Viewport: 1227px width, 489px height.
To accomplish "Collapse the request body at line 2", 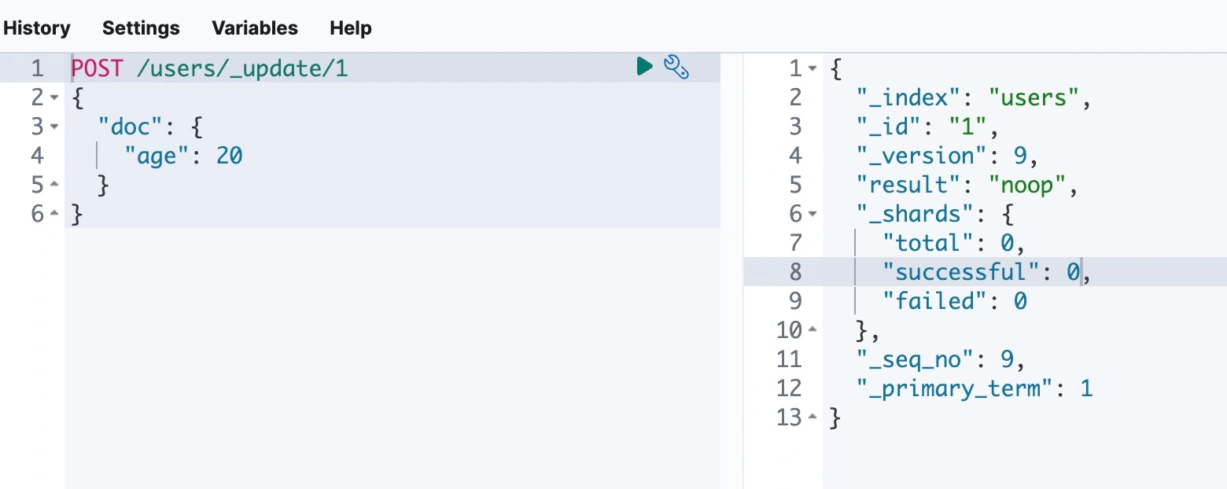I will [53, 98].
